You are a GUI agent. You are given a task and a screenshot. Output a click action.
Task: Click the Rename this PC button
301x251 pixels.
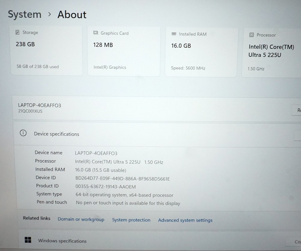click(296, 110)
